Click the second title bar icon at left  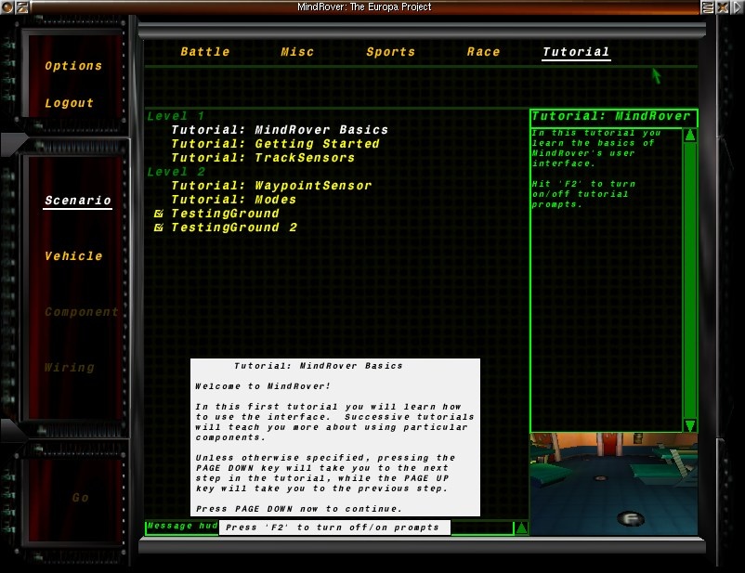(22, 7)
